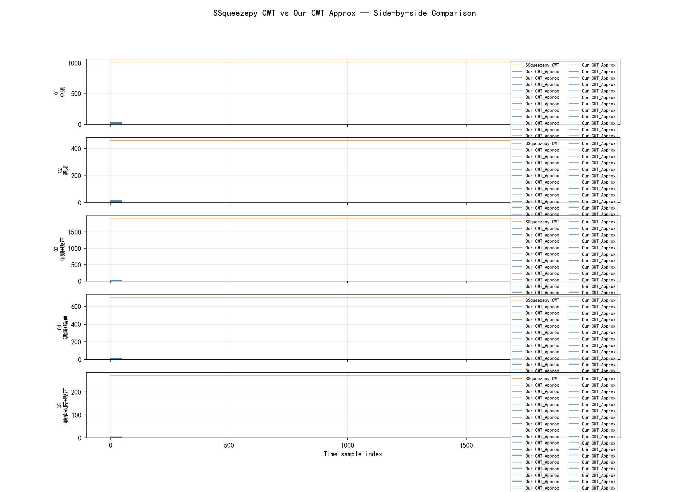Click the y-axis tick label 600

76,307
